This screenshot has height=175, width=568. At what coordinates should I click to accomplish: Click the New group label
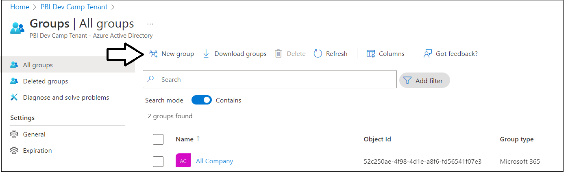click(178, 53)
